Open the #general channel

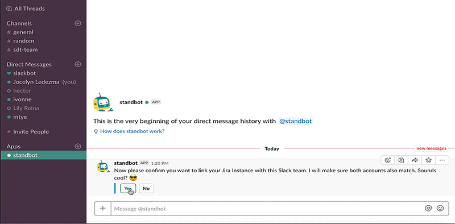coord(23,32)
